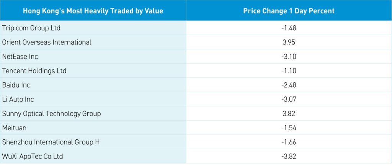
Task: Click Sunny Optical Technology Group name
Action: click(x=51, y=114)
